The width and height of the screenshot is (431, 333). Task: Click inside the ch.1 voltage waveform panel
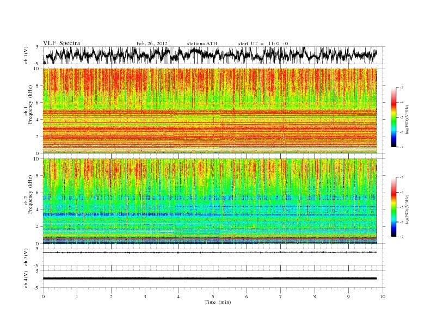(x=214, y=55)
